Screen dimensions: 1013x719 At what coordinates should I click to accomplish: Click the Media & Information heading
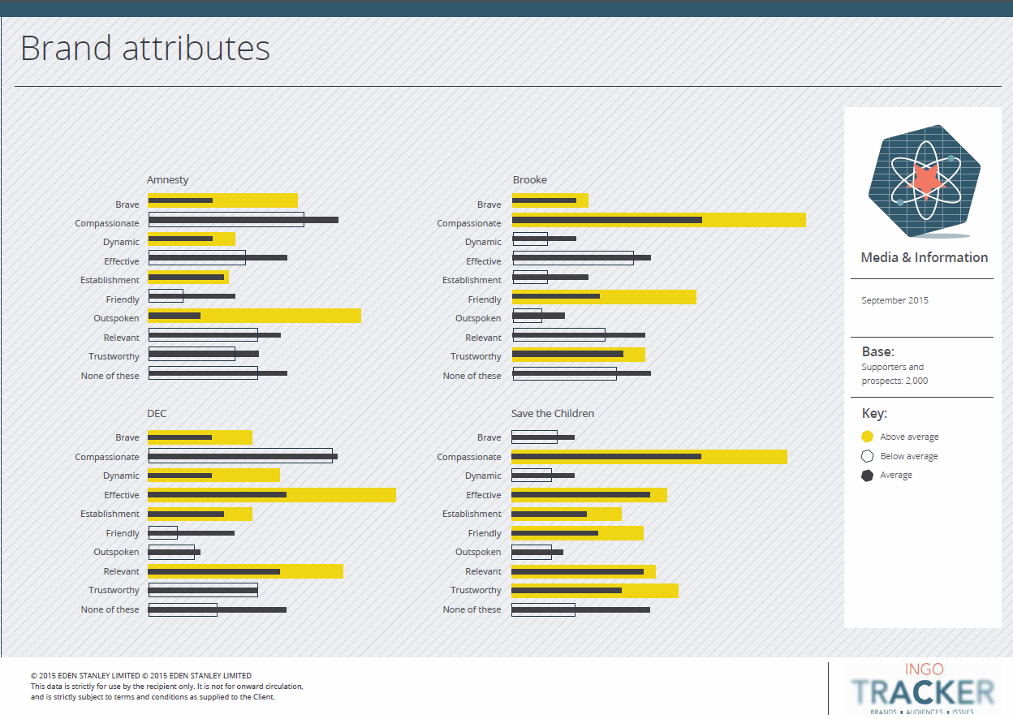pos(925,257)
